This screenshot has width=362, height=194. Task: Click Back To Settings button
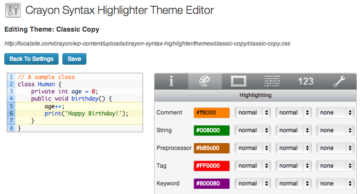click(31, 59)
